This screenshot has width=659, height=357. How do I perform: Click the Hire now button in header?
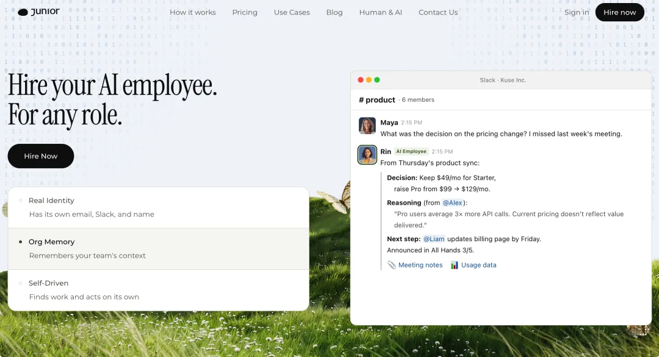(x=619, y=12)
